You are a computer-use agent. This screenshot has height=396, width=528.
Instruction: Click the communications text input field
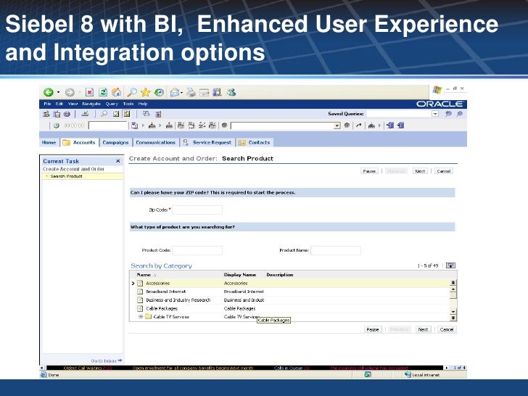[x=108, y=125]
